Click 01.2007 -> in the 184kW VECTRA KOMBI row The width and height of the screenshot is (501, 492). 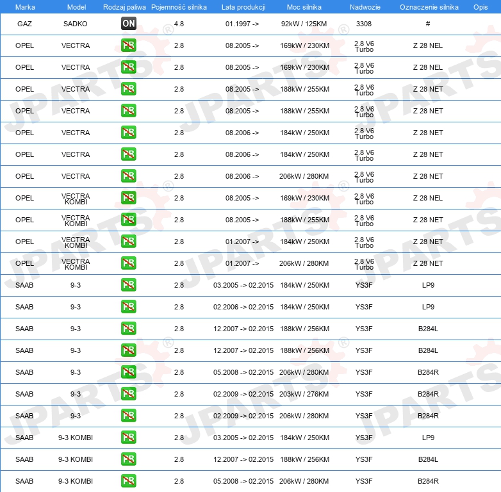click(242, 242)
